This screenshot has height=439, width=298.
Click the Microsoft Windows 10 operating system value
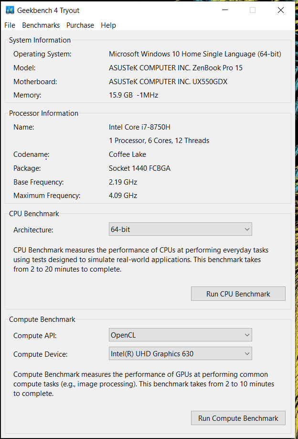[x=195, y=54]
